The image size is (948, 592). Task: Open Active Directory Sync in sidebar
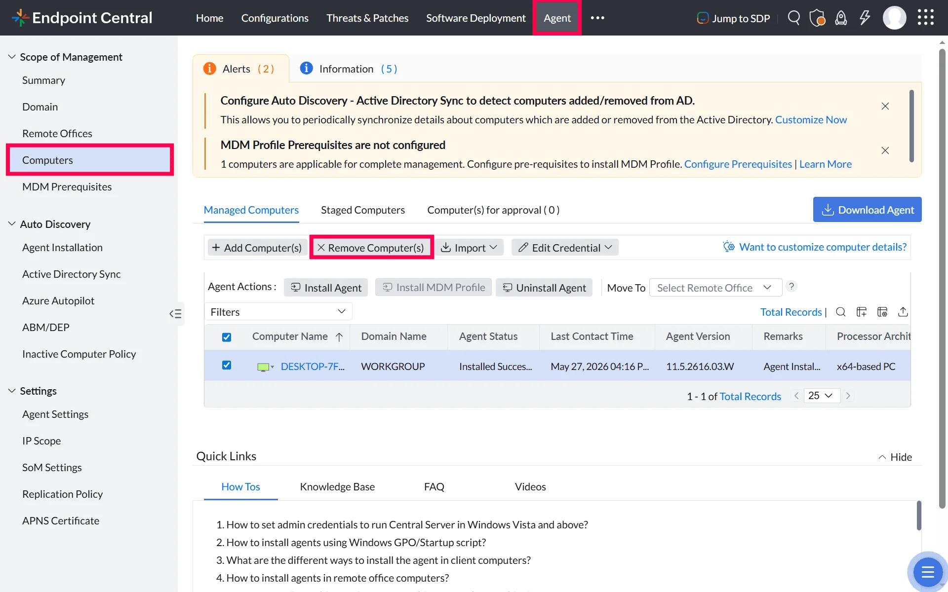click(x=72, y=274)
